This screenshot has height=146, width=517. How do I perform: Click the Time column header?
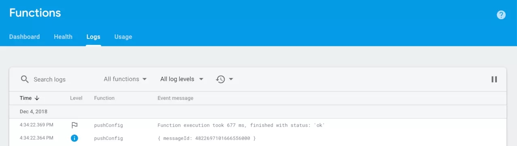25,98
